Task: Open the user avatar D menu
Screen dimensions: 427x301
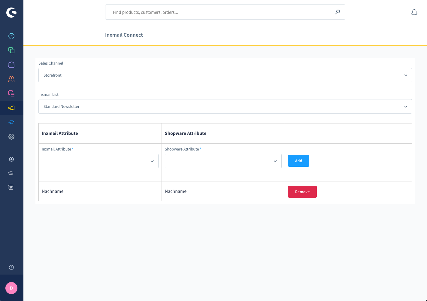Action: (11, 288)
